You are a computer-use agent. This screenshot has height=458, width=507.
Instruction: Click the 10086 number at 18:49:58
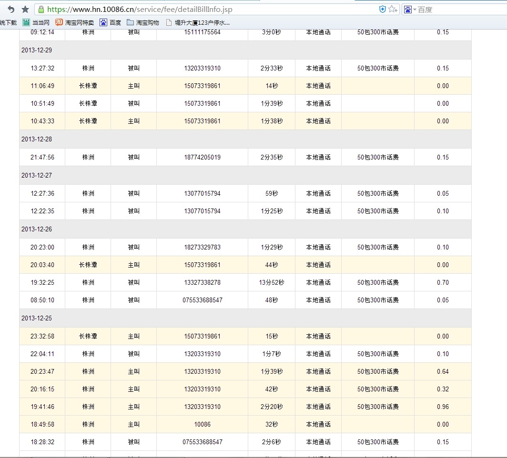(202, 424)
